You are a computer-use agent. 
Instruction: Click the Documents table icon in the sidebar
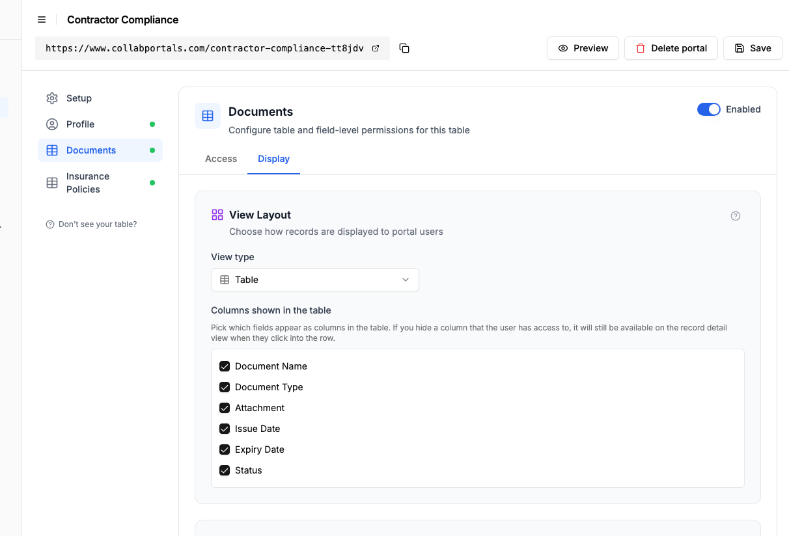click(x=52, y=150)
